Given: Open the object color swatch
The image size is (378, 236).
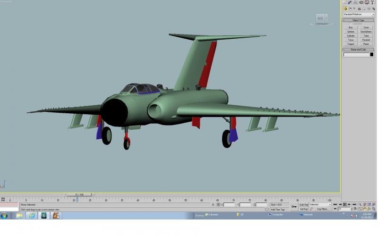Looking at the screenshot, I should pos(372,54).
